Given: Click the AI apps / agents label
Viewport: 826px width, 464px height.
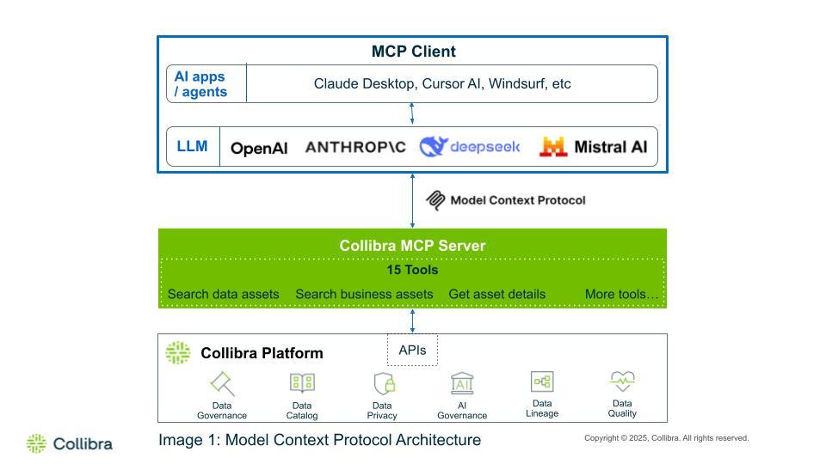Looking at the screenshot, I should 200,84.
